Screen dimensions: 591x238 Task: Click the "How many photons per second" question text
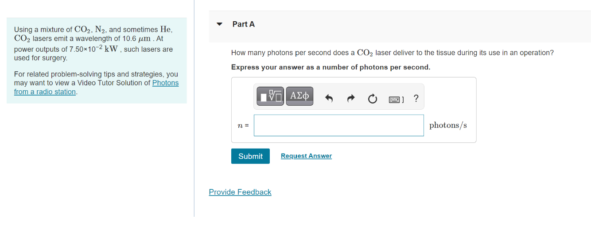pyautogui.click(x=392, y=53)
